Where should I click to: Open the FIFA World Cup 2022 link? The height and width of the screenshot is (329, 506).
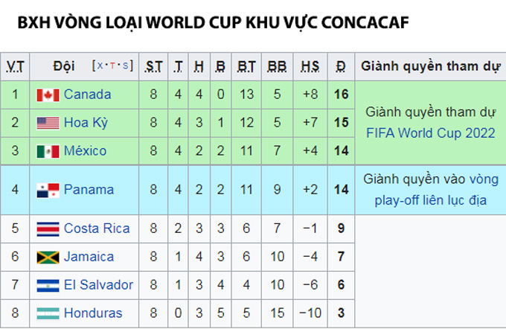tap(431, 133)
